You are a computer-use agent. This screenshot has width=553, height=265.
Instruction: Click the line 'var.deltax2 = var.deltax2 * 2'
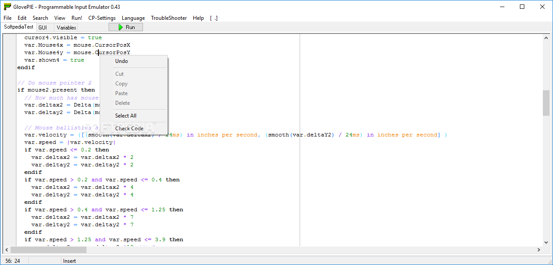(83, 158)
